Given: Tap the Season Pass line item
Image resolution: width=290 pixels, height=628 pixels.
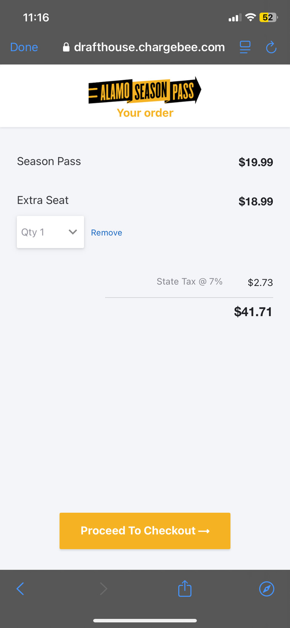Looking at the screenshot, I should click(49, 162).
